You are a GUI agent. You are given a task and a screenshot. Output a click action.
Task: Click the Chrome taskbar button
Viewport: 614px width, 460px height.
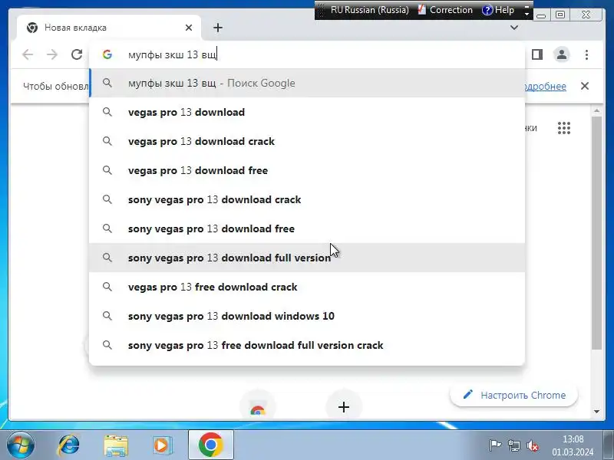coord(210,445)
